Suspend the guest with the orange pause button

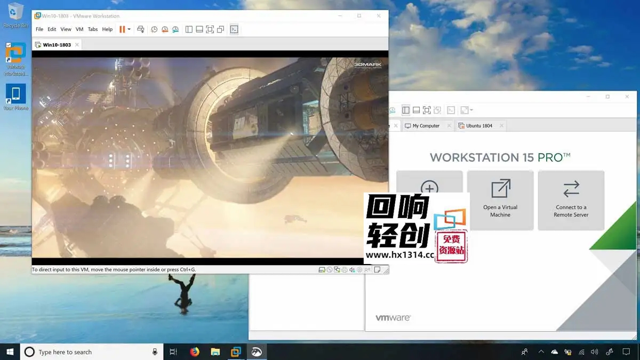tap(122, 29)
